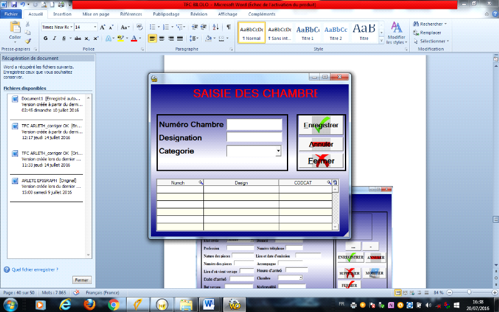This screenshot has height=312, width=499.
Task: Click the Designation input field
Action: [254, 137]
